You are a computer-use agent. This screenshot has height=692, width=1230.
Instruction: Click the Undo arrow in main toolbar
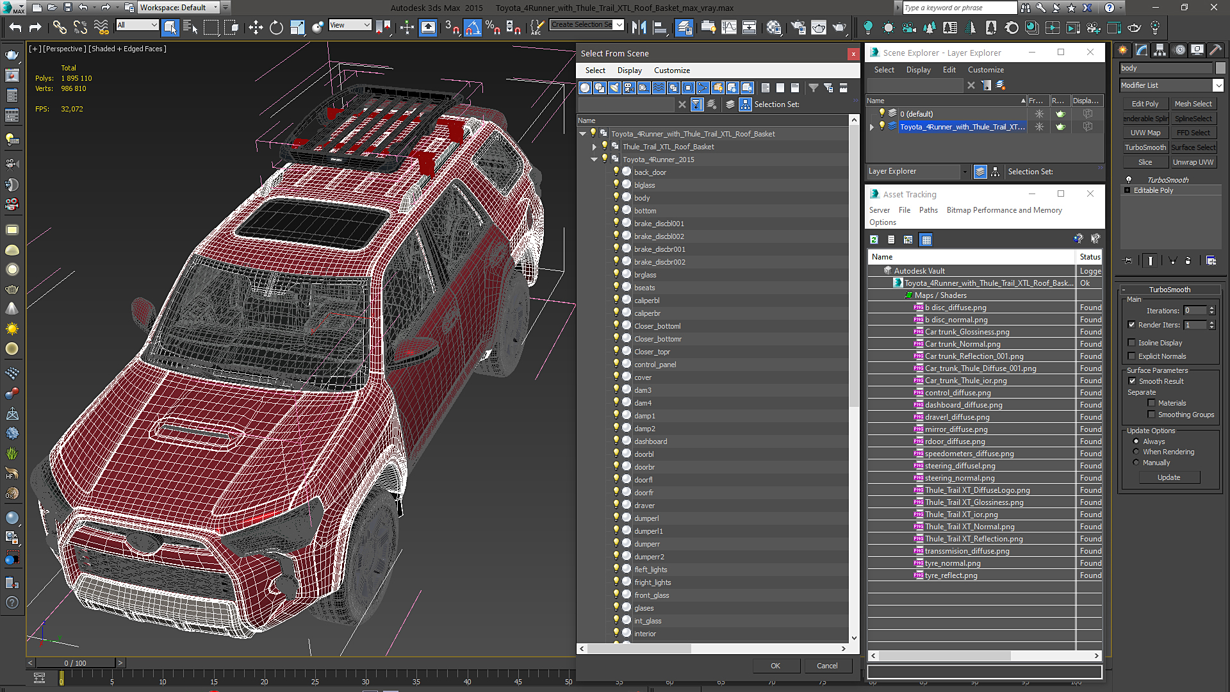click(x=15, y=27)
